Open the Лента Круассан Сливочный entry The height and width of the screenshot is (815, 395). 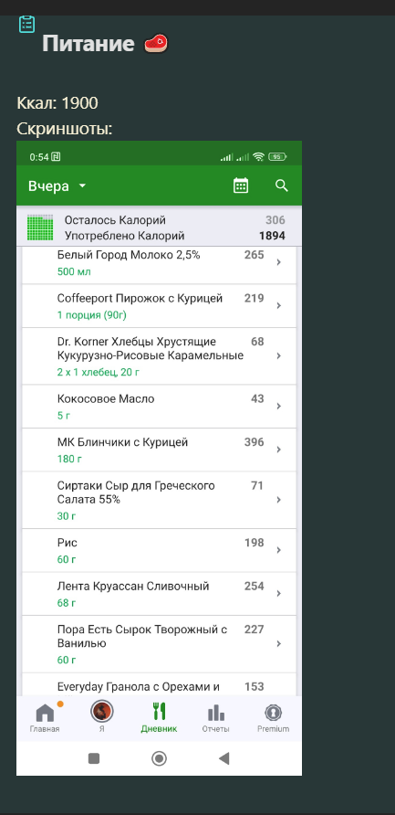(160, 594)
